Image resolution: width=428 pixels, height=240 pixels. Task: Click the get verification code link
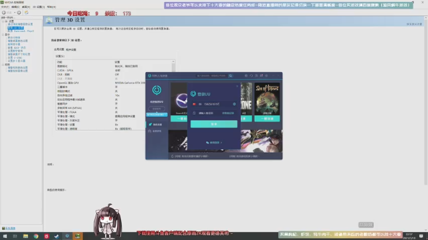click(228, 113)
